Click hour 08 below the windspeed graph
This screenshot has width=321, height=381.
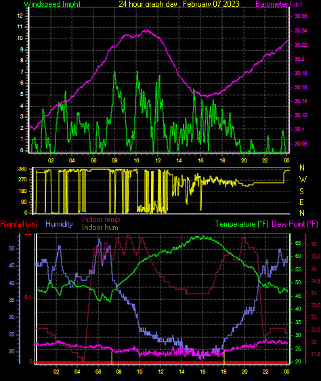tap(114, 160)
